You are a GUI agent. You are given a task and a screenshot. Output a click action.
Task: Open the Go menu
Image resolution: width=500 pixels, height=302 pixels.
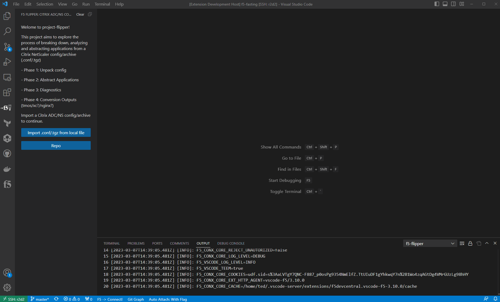(x=75, y=4)
